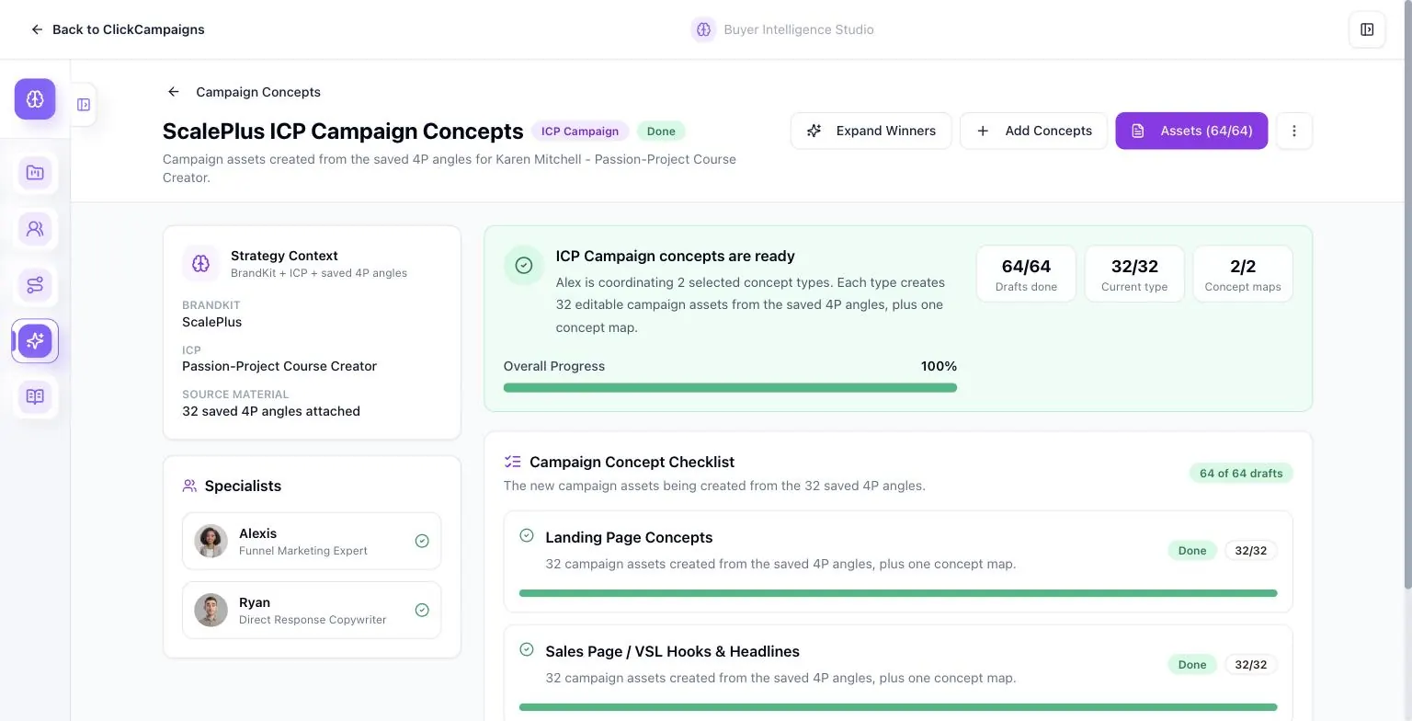Open the three-dot more options menu

click(x=1293, y=131)
